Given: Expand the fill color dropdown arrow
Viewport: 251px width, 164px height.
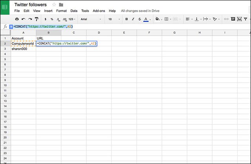Looking at the screenshot, I should [x=161, y=20].
